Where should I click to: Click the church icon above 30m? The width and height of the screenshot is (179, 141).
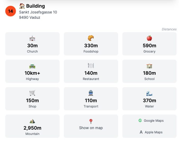pyautogui.click(x=32, y=39)
